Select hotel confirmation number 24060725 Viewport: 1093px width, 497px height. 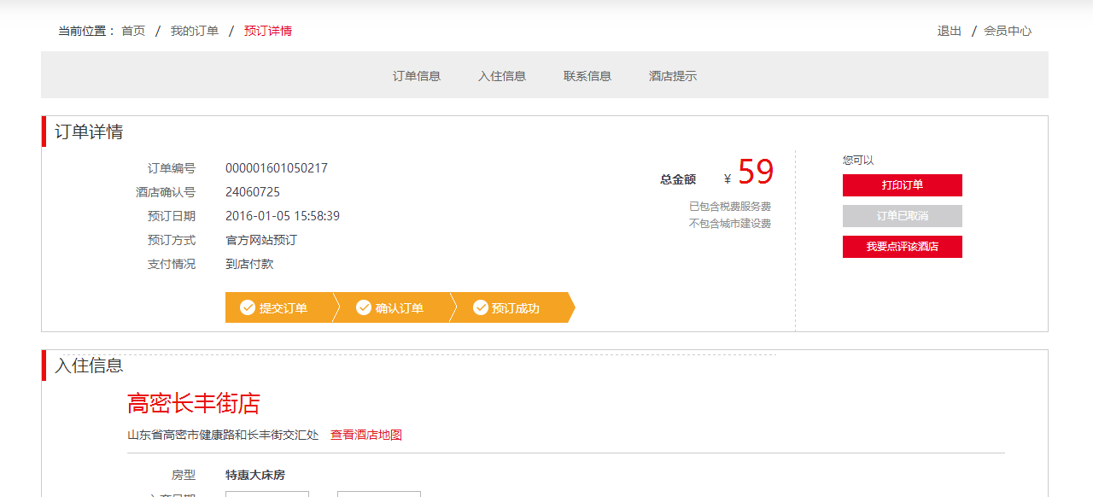tap(253, 192)
